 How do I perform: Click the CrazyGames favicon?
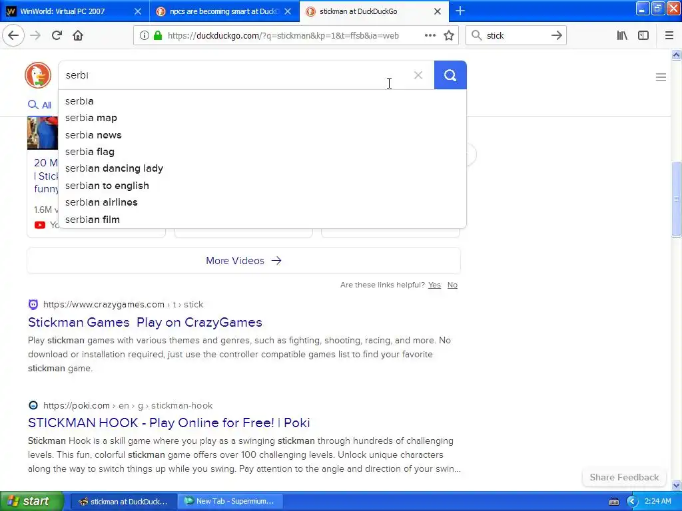tap(33, 305)
